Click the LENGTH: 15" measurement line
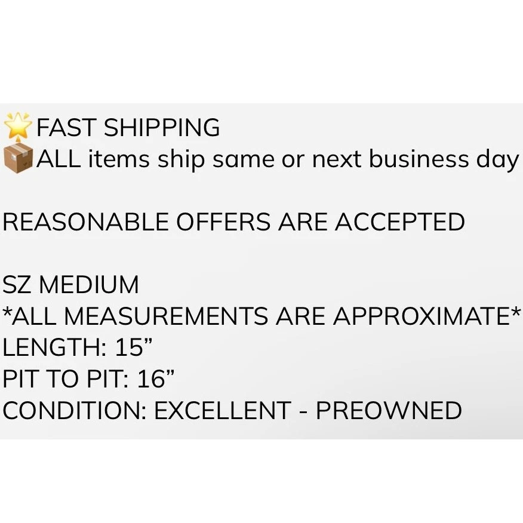Viewport: 523px width, 523px height. [x=74, y=347]
